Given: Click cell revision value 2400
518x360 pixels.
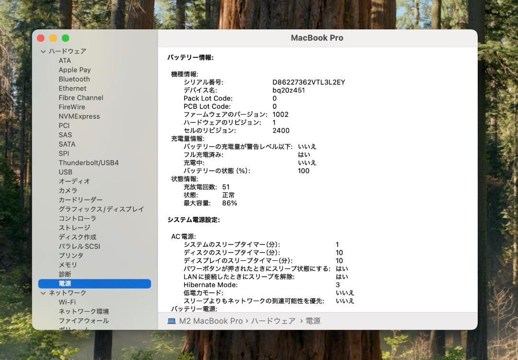Looking at the screenshot, I should [281, 130].
